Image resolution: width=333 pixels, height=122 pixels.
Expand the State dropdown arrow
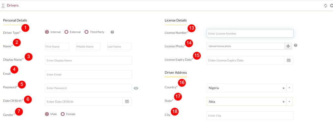point(289,102)
